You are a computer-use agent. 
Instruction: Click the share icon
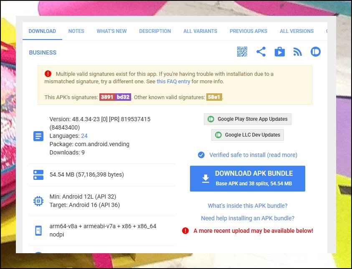(261, 52)
